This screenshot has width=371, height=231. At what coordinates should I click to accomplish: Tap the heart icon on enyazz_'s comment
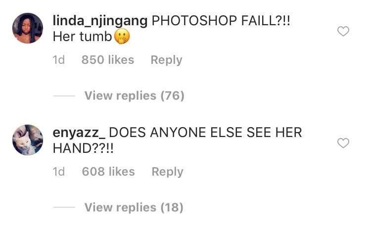tap(343, 143)
